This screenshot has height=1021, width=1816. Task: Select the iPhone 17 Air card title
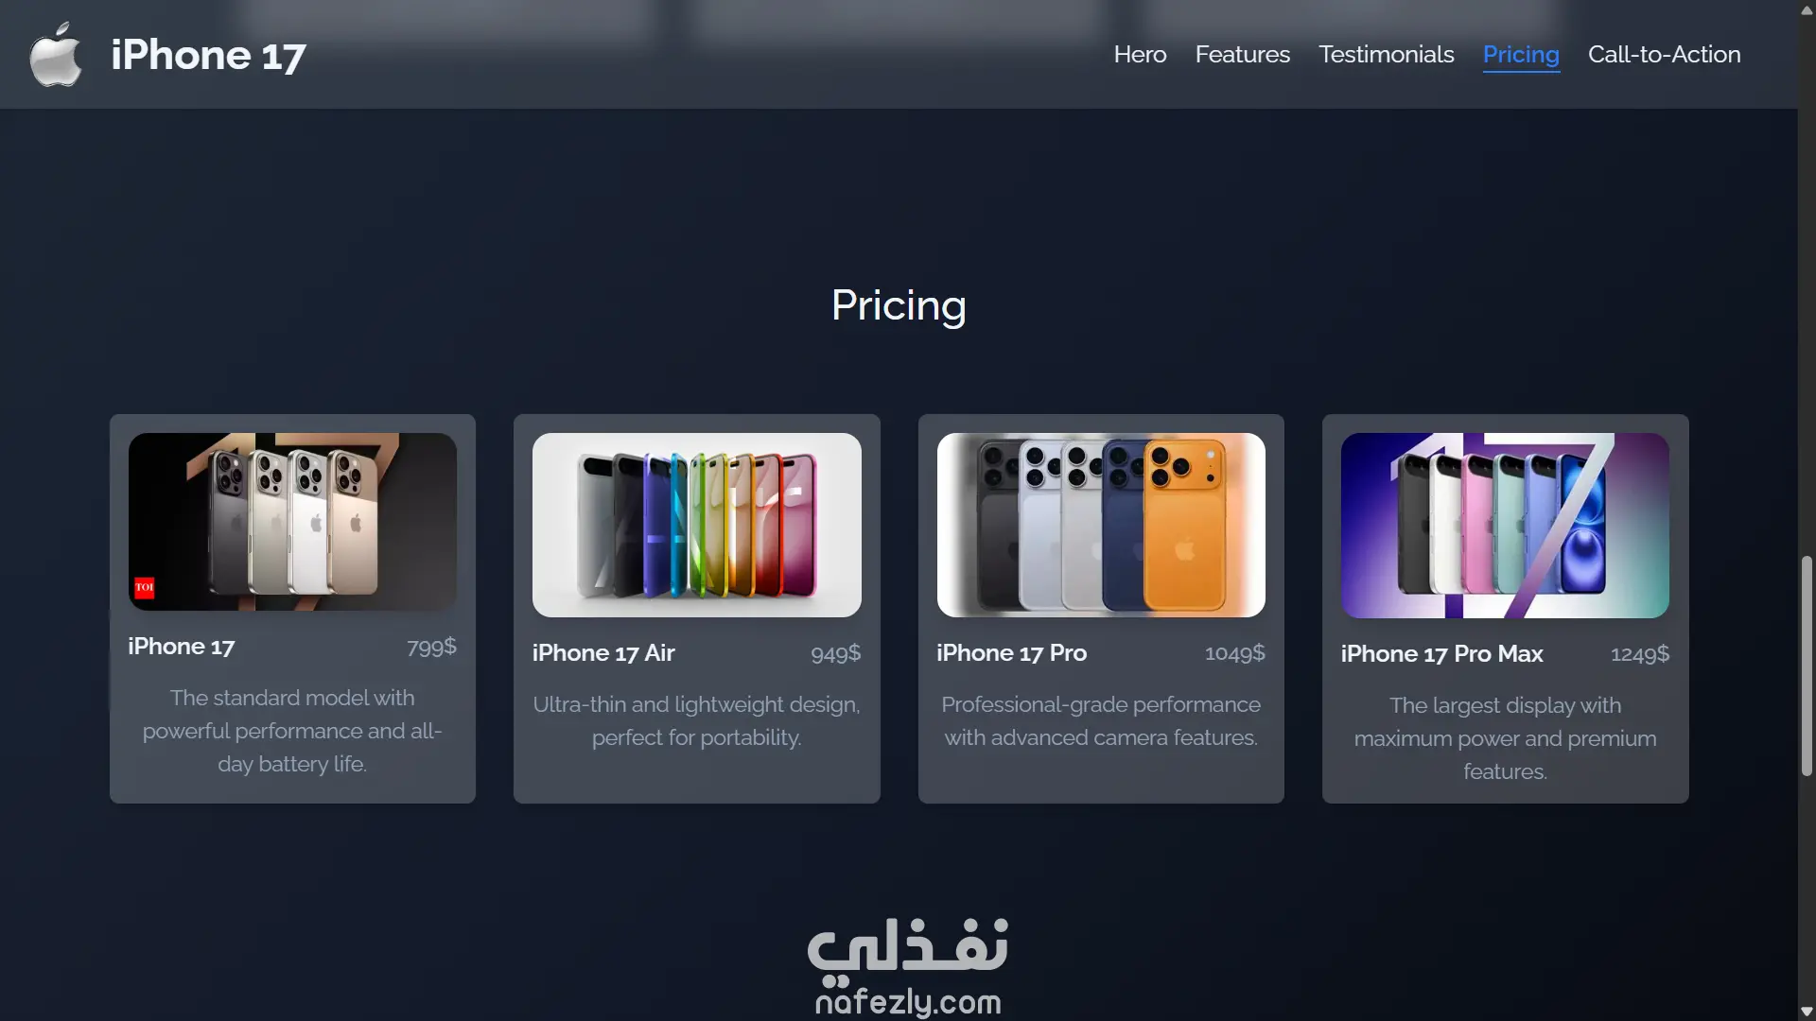coord(603,653)
